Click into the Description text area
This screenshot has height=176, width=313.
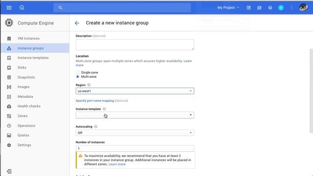coord(135,44)
